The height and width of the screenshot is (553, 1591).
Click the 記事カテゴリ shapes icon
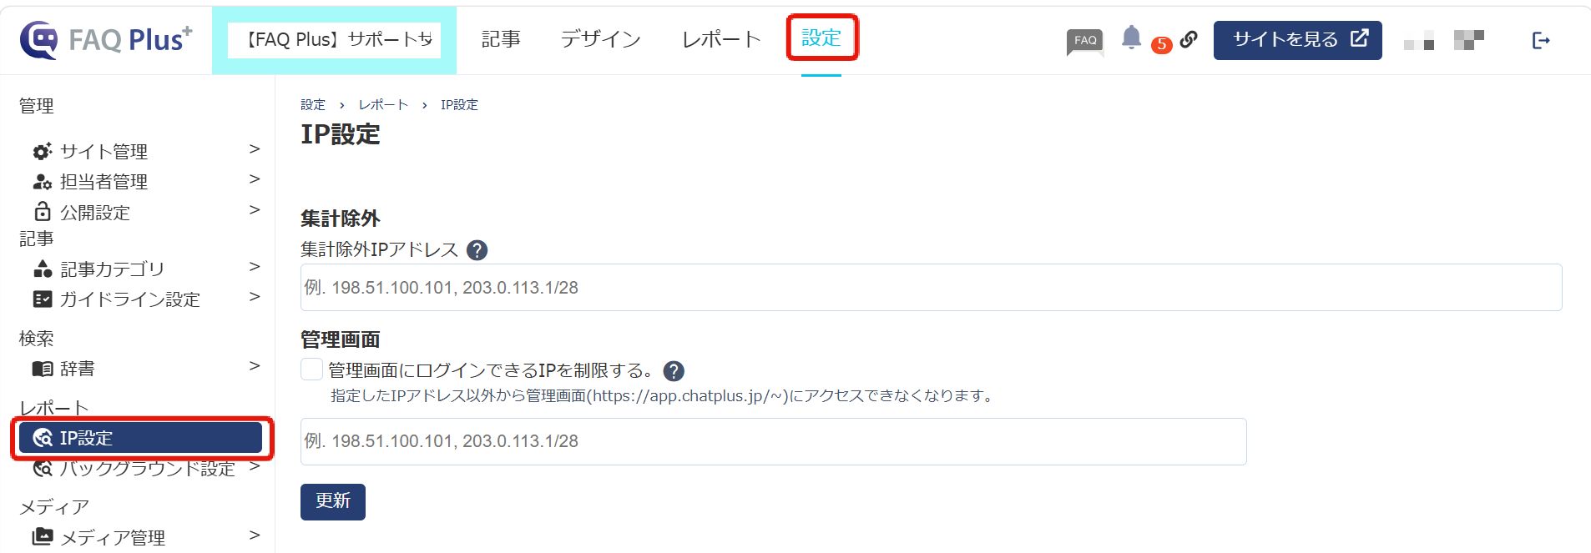pos(43,269)
